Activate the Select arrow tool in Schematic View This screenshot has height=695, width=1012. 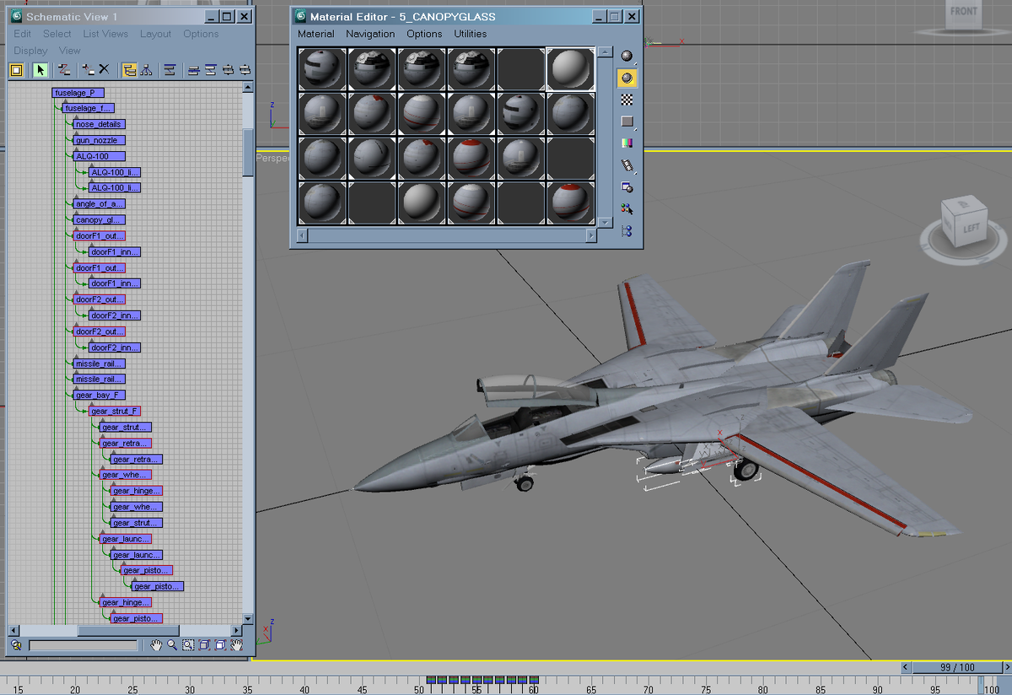[x=40, y=70]
